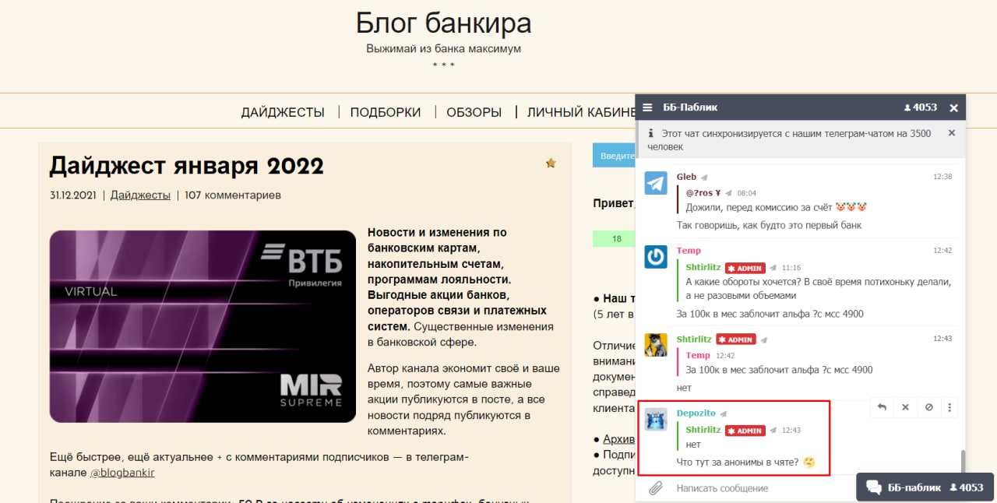Click the chat panel scrollbar thumb
The height and width of the screenshot is (503, 997).
coord(962,462)
